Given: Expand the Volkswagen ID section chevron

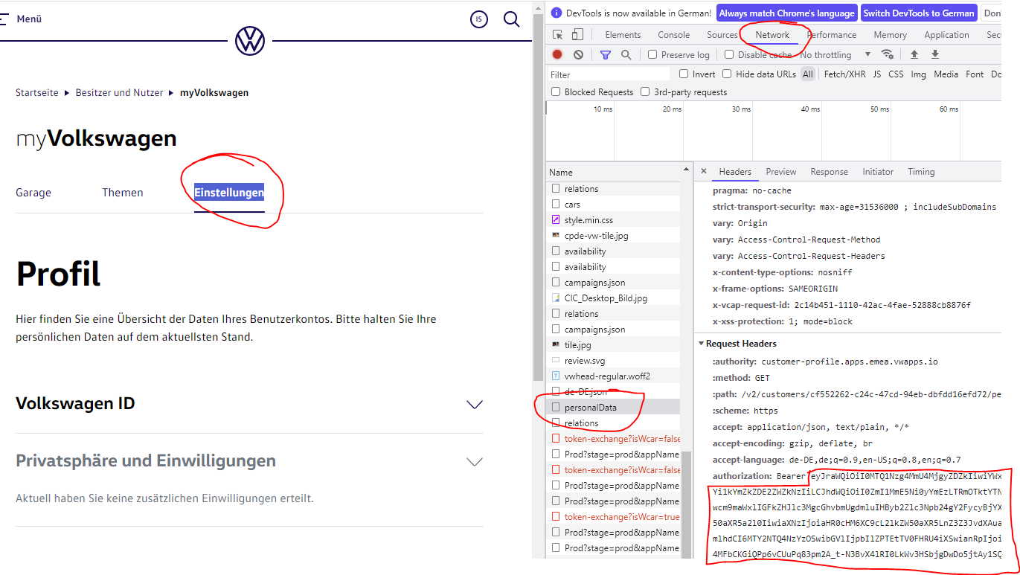Looking at the screenshot, I should click(x=474, y=404).
